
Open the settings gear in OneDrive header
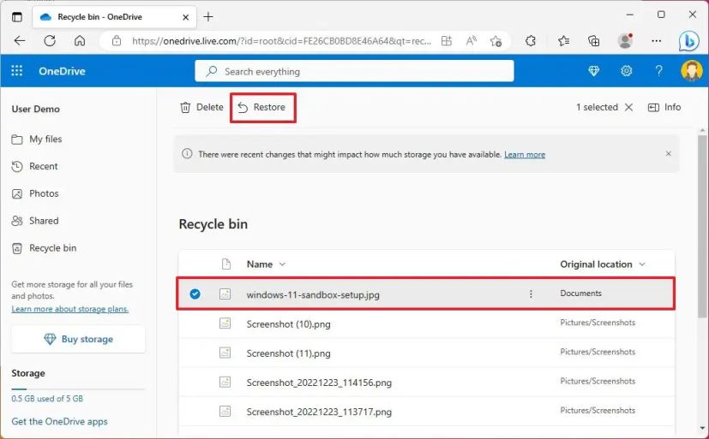coord(627,71)
